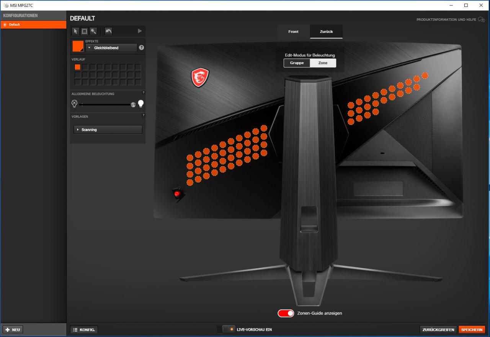Click the bright light bulb icon
Screen dimensions: 490x337
(x=140, y=104)
